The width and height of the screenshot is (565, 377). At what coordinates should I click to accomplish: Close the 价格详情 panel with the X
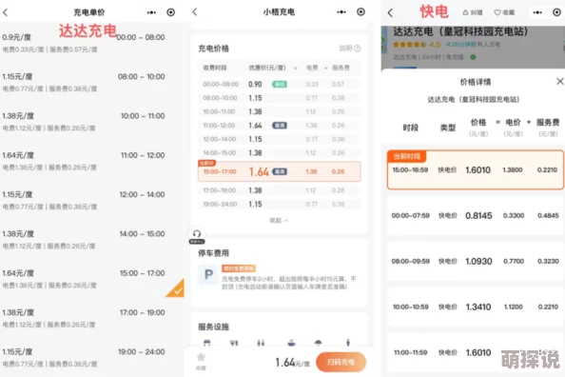(x=559, y=82)
